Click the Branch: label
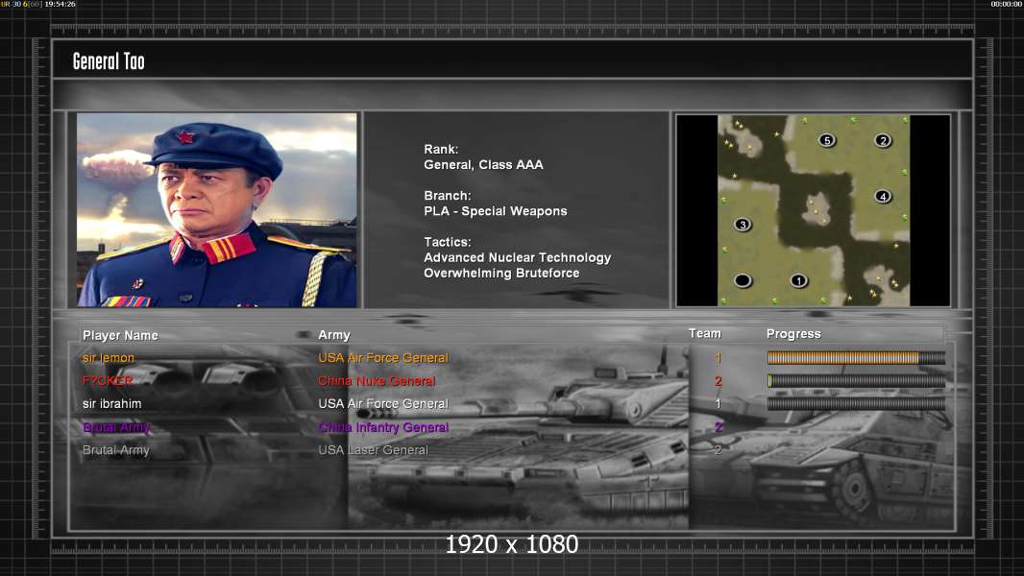The width and height of the screenshot is (1024, 576). point(448,196)
